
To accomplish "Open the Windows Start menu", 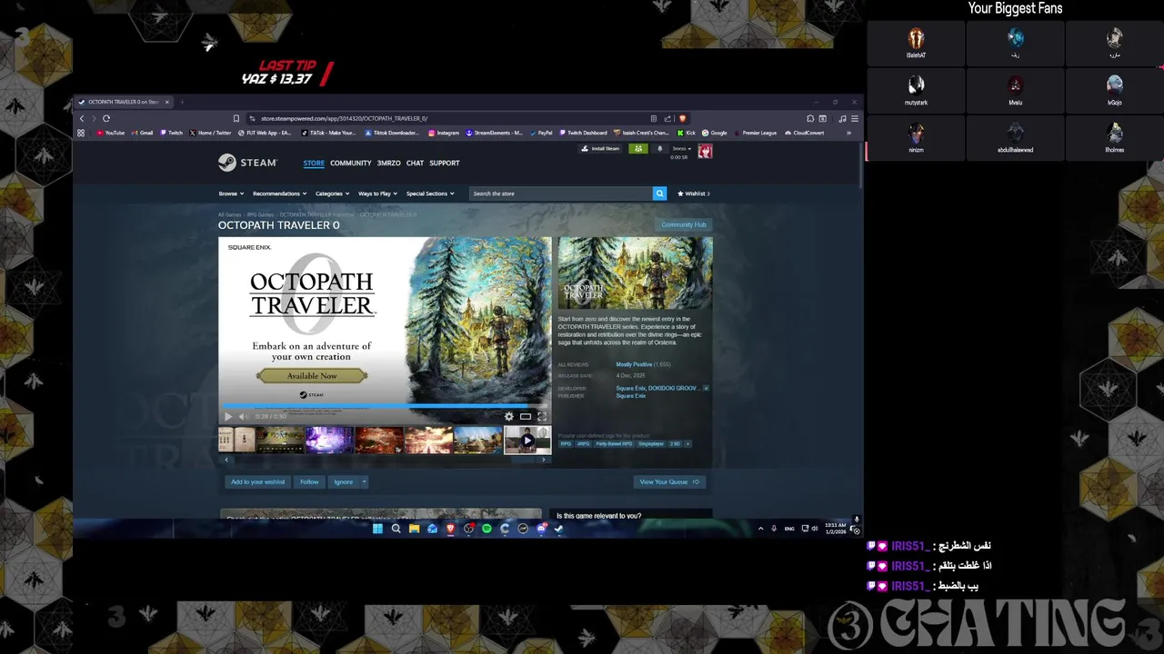I will point(377,529).
